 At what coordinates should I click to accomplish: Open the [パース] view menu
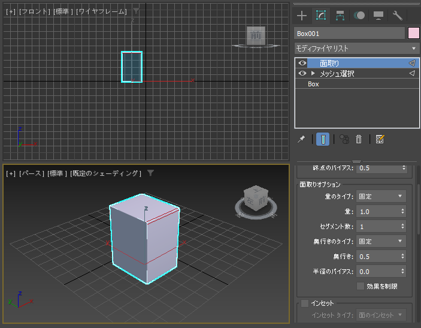[x=31, y=173]
